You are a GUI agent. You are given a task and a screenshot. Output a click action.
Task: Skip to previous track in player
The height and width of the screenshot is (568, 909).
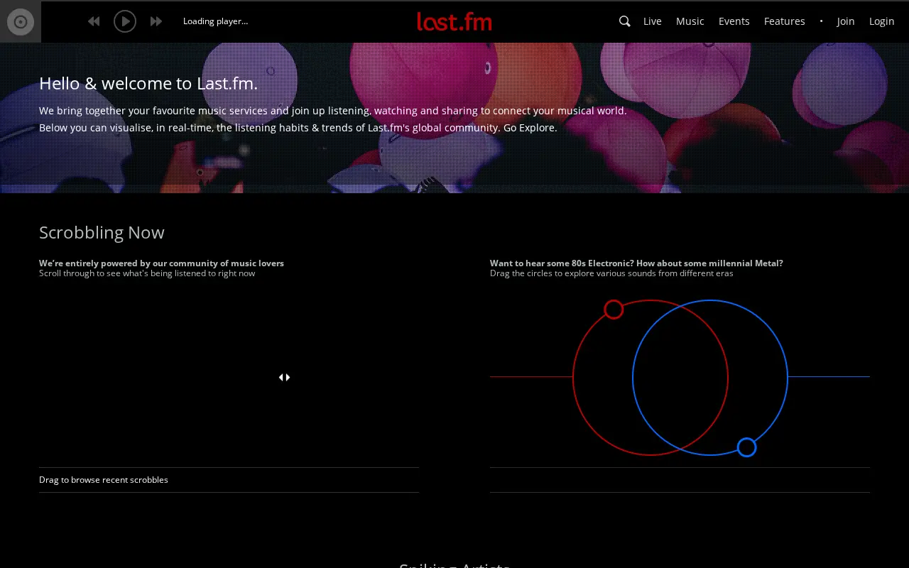[x=94, y=21]
